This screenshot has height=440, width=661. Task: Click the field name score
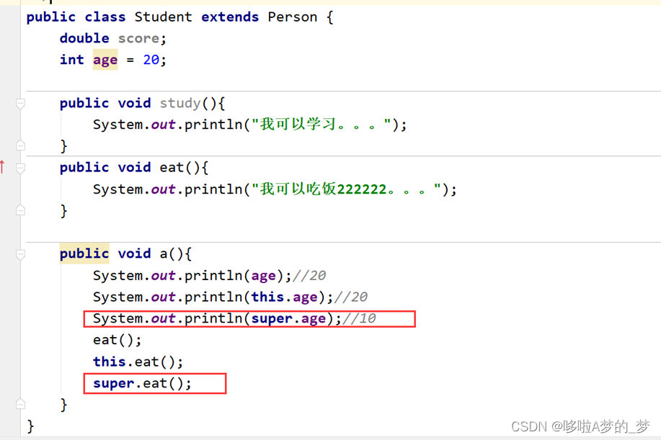[x=138, y=38]
